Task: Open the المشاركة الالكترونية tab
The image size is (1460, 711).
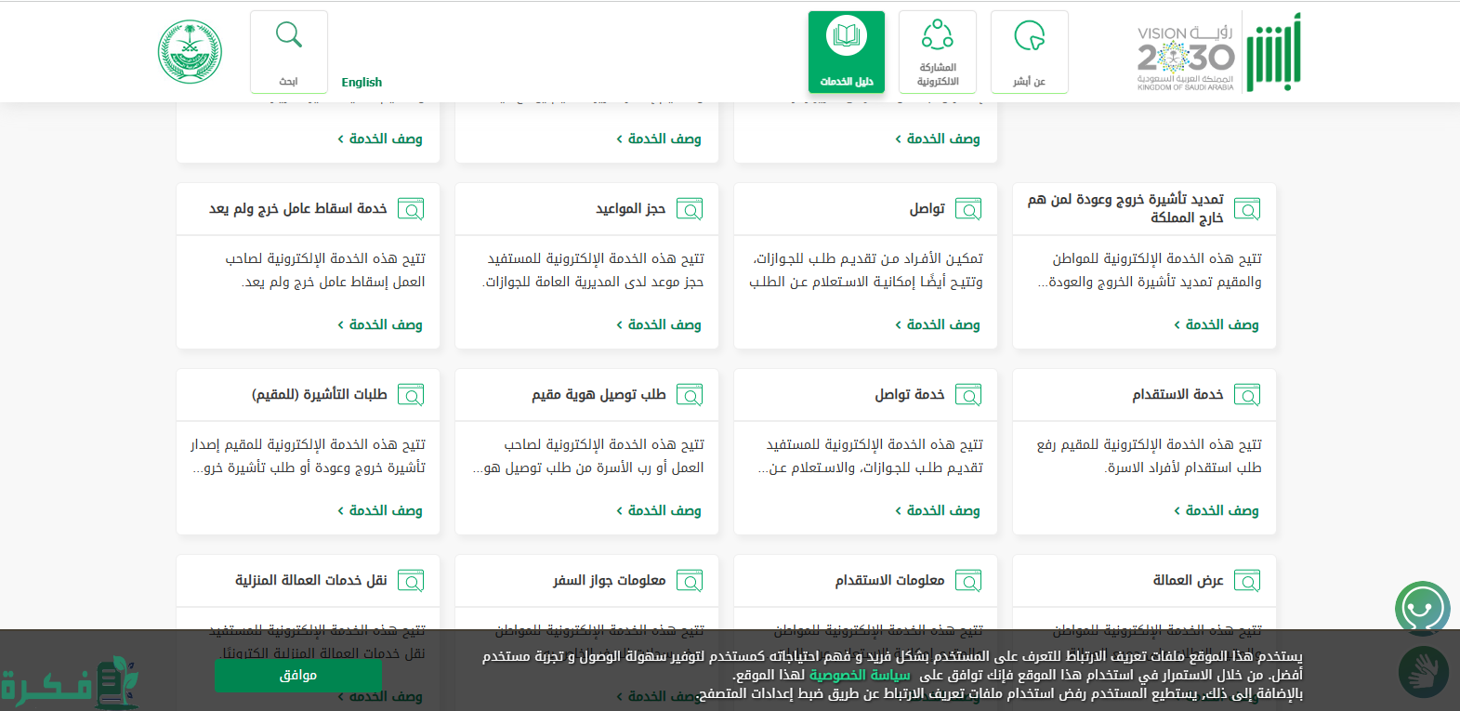Action: point(937,52)
